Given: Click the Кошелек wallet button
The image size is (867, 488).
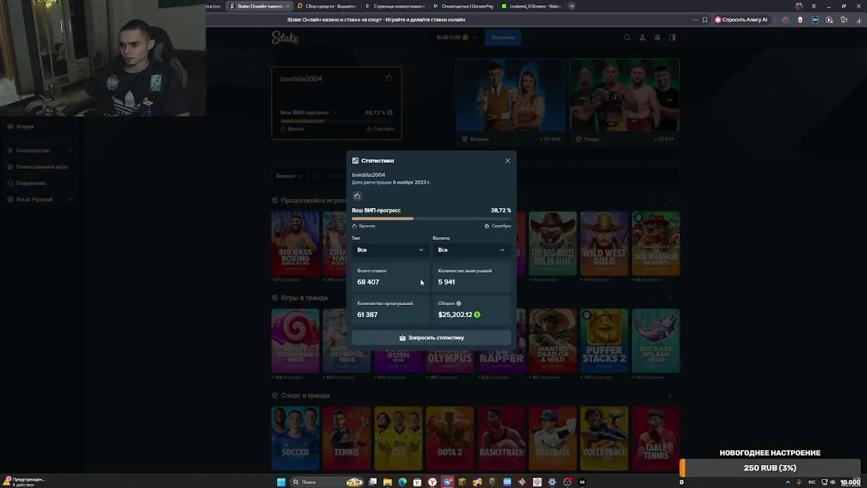Looking at the screenshot, I should tap(503, 37).
